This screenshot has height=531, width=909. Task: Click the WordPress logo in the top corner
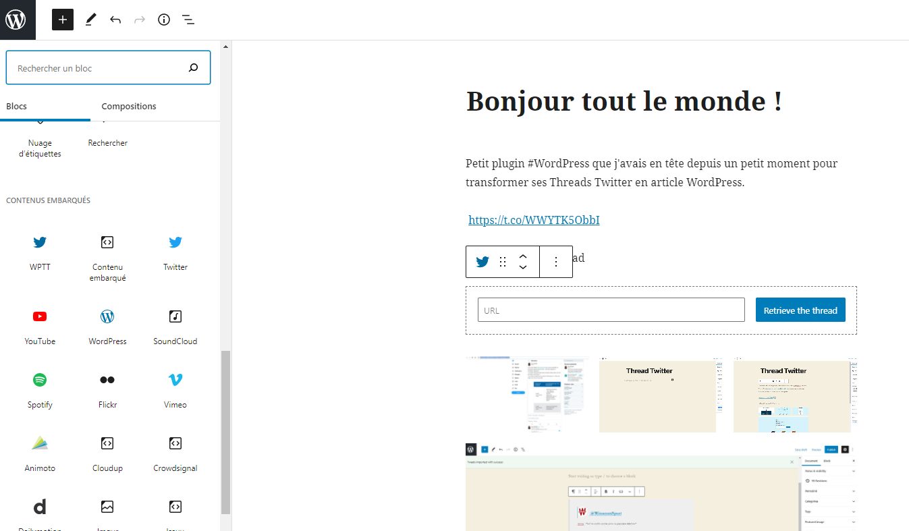[x=16, y=20]
